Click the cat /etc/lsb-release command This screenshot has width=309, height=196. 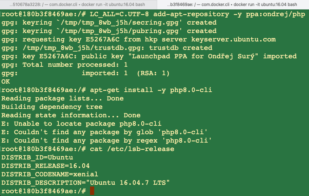tap(132, 149)
